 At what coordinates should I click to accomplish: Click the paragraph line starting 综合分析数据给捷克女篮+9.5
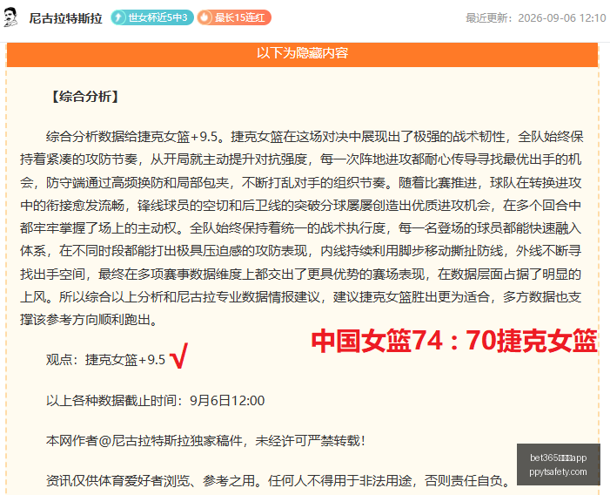(x=314, y=137)
